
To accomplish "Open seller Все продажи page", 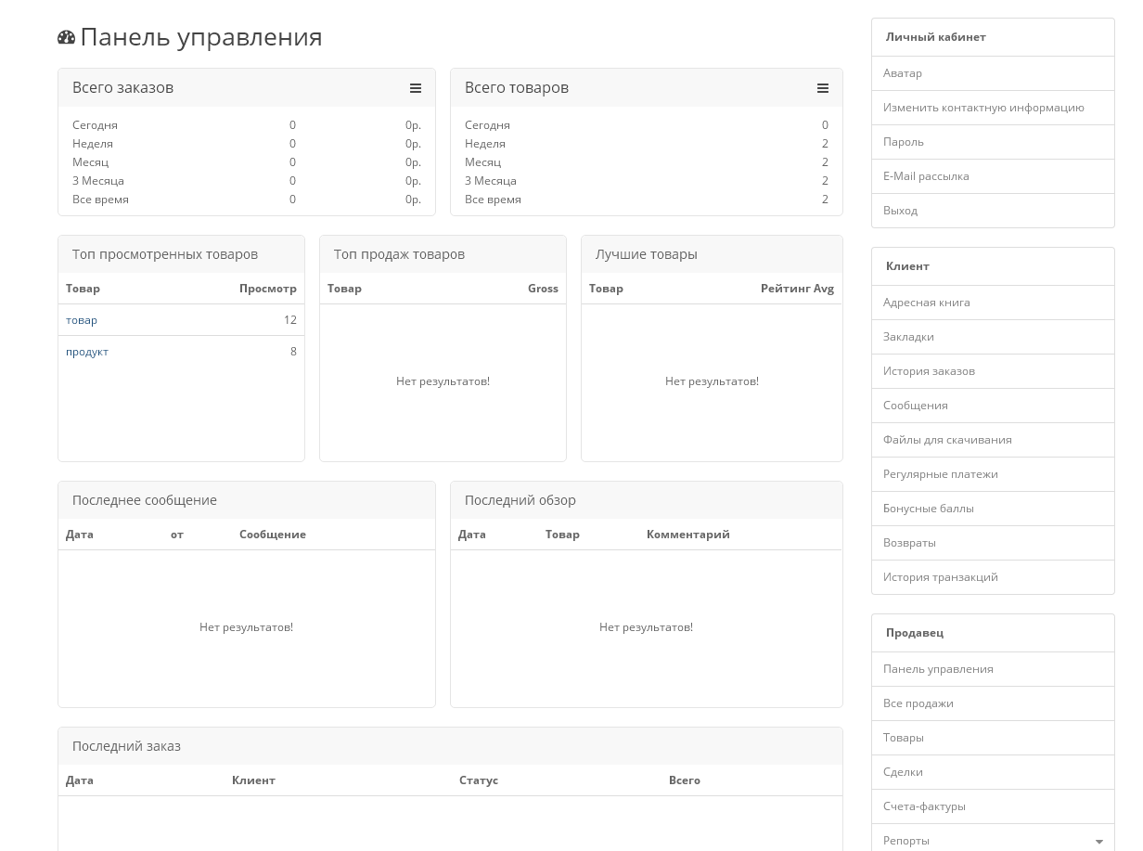I will [918, 703].
